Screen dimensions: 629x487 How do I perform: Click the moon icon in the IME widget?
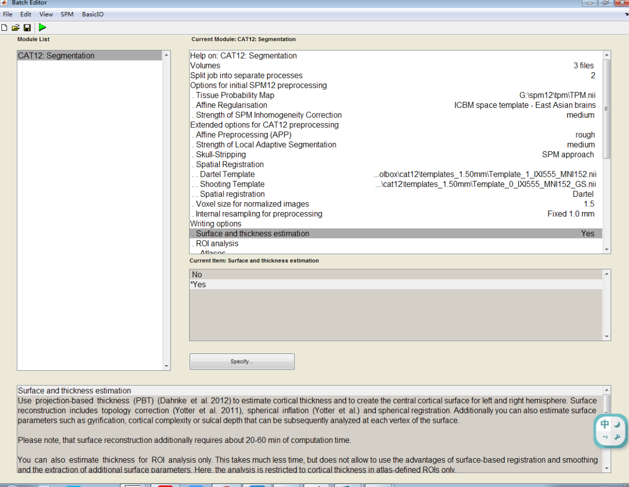pyautogui.click(x=617, y=424)
